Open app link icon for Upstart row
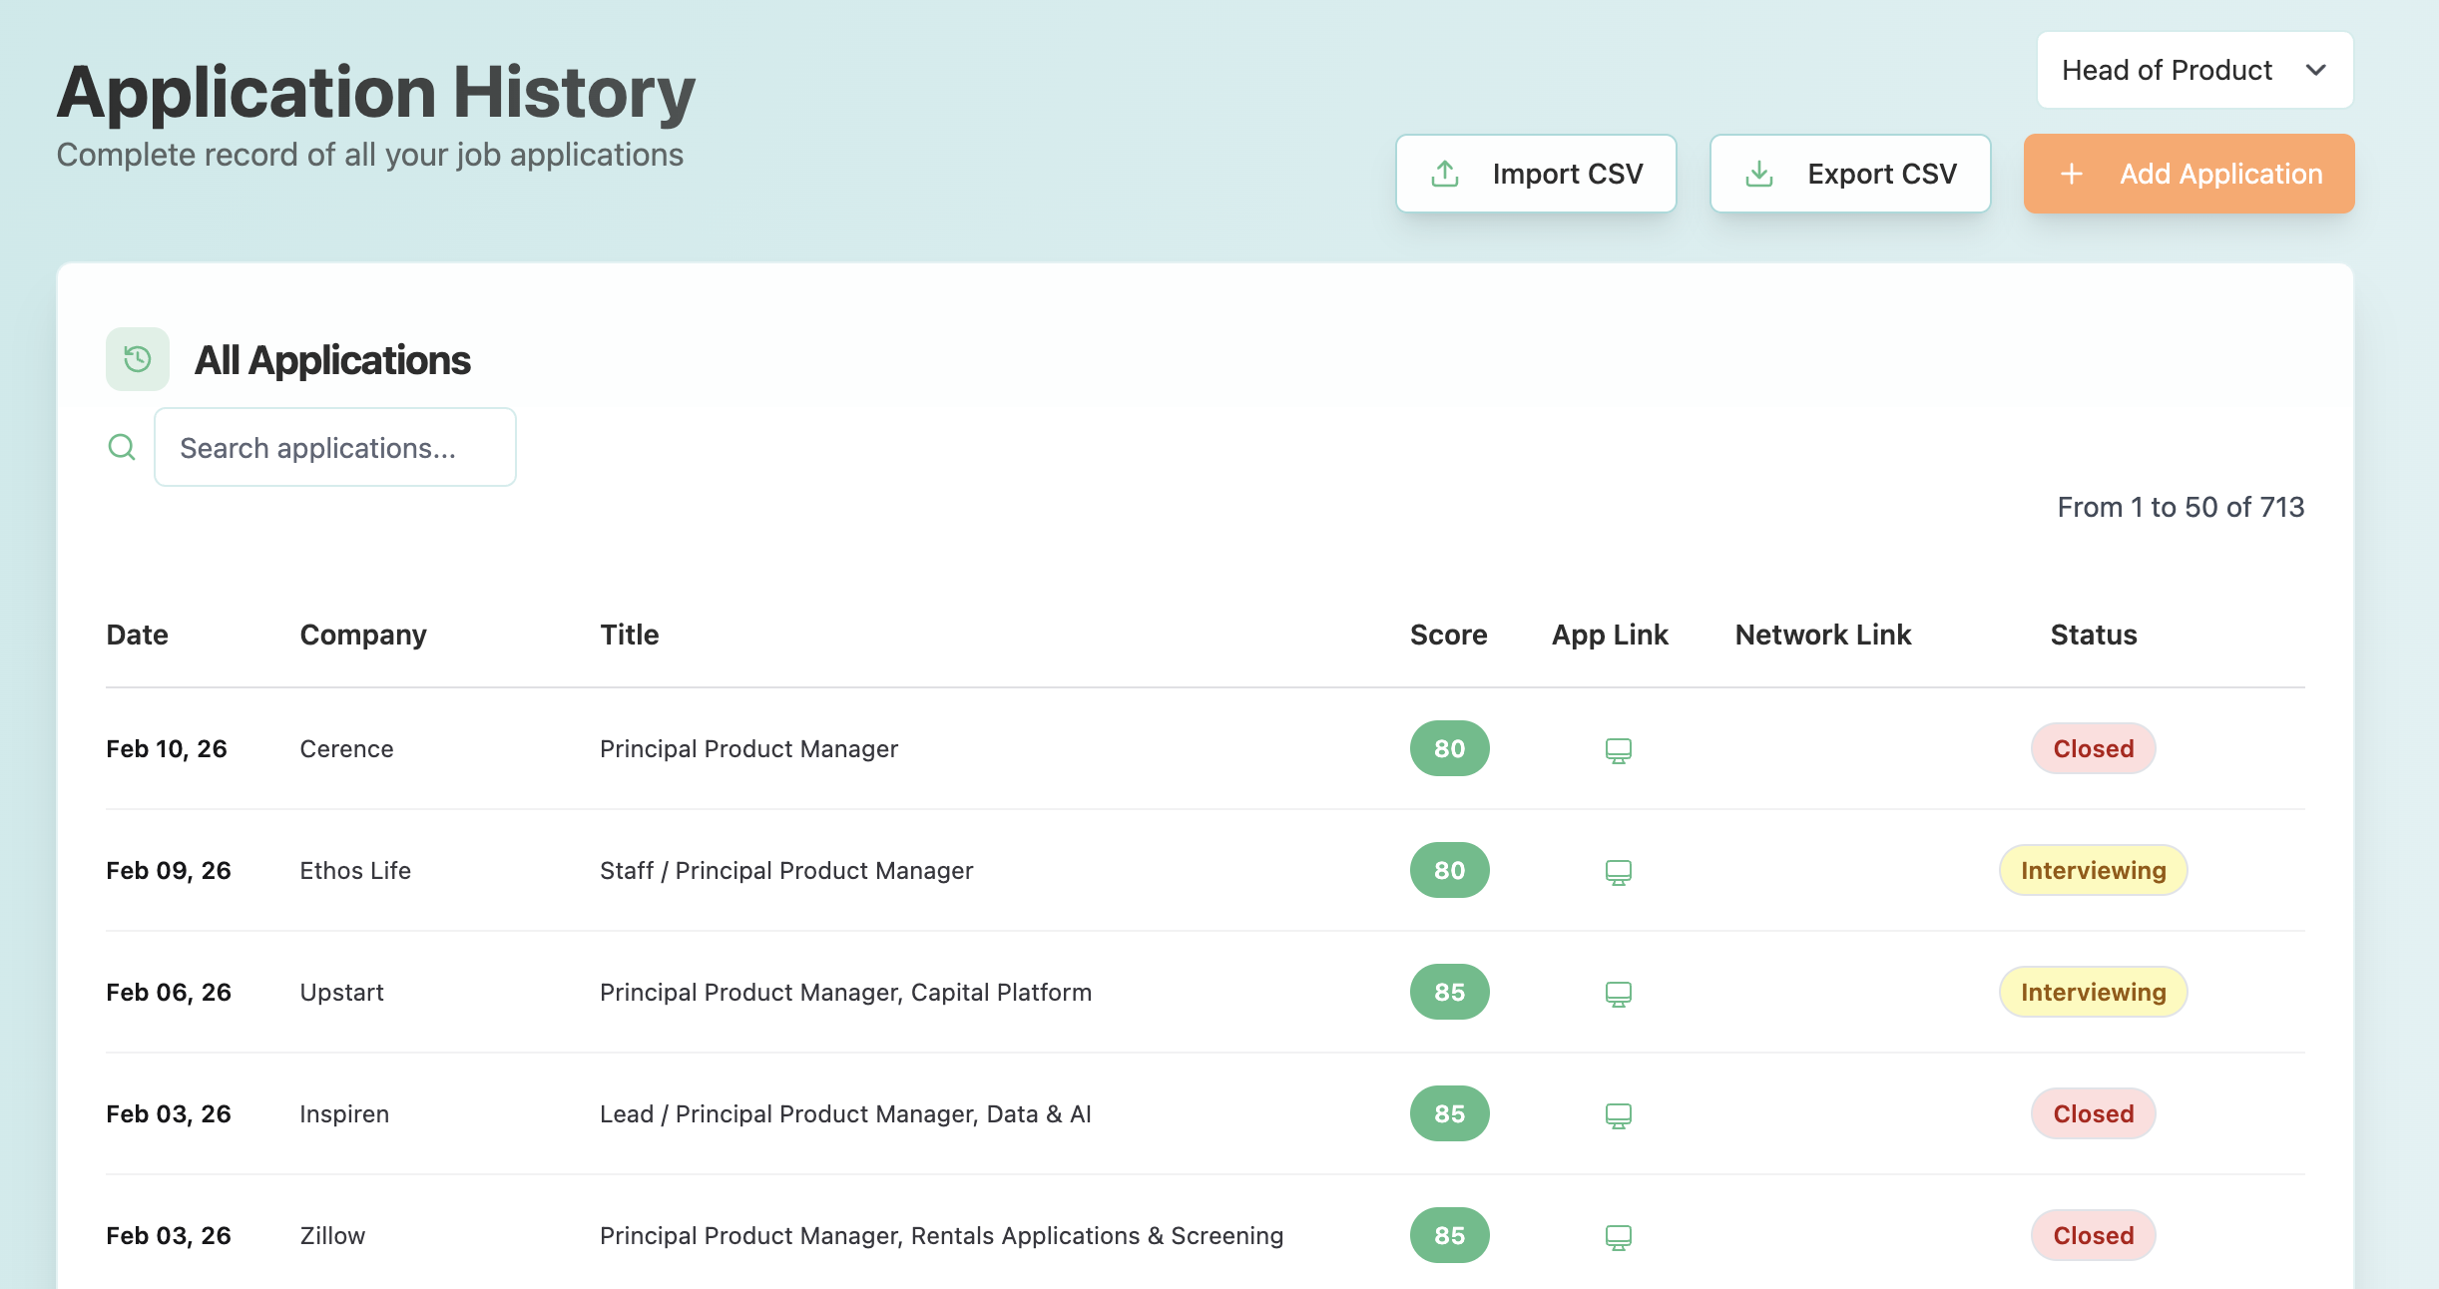Screen dimensions: 2439x1289 pos(1618,994)
